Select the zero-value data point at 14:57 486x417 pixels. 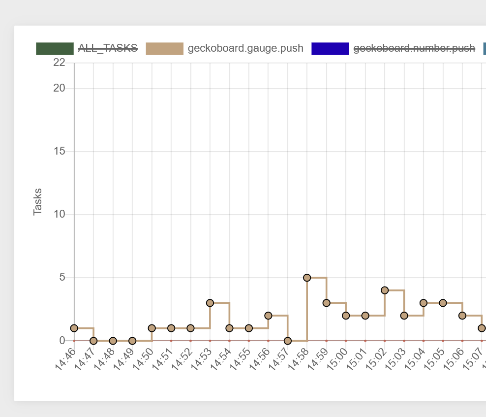pos(288,341)
